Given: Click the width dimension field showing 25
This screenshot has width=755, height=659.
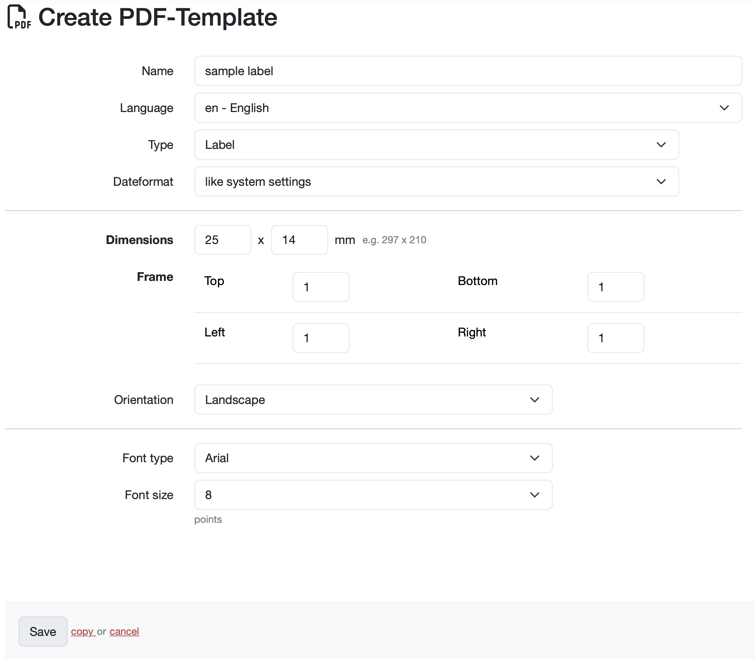Looking at the screenshot, I should tap(222, 240).
